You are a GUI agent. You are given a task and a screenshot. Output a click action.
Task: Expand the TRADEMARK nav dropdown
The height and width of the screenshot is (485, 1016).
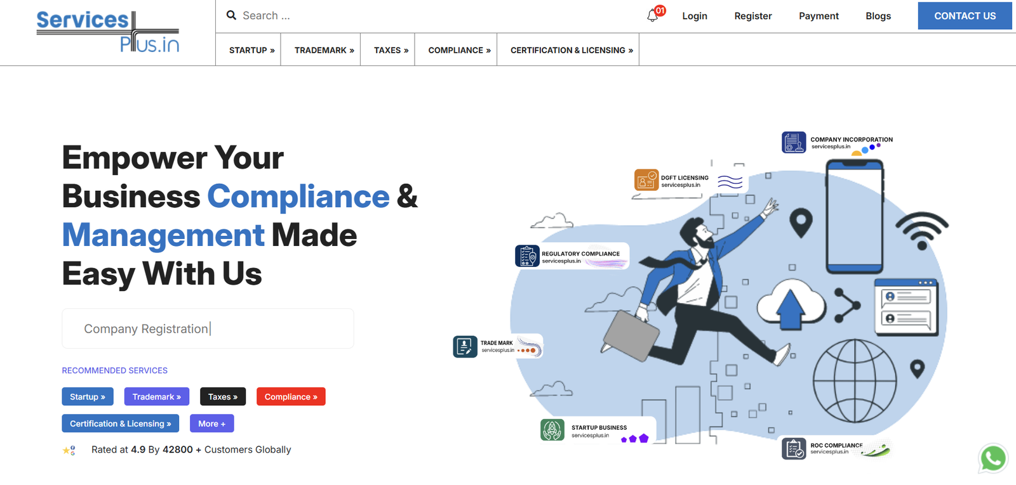click(x=324, y=50)
